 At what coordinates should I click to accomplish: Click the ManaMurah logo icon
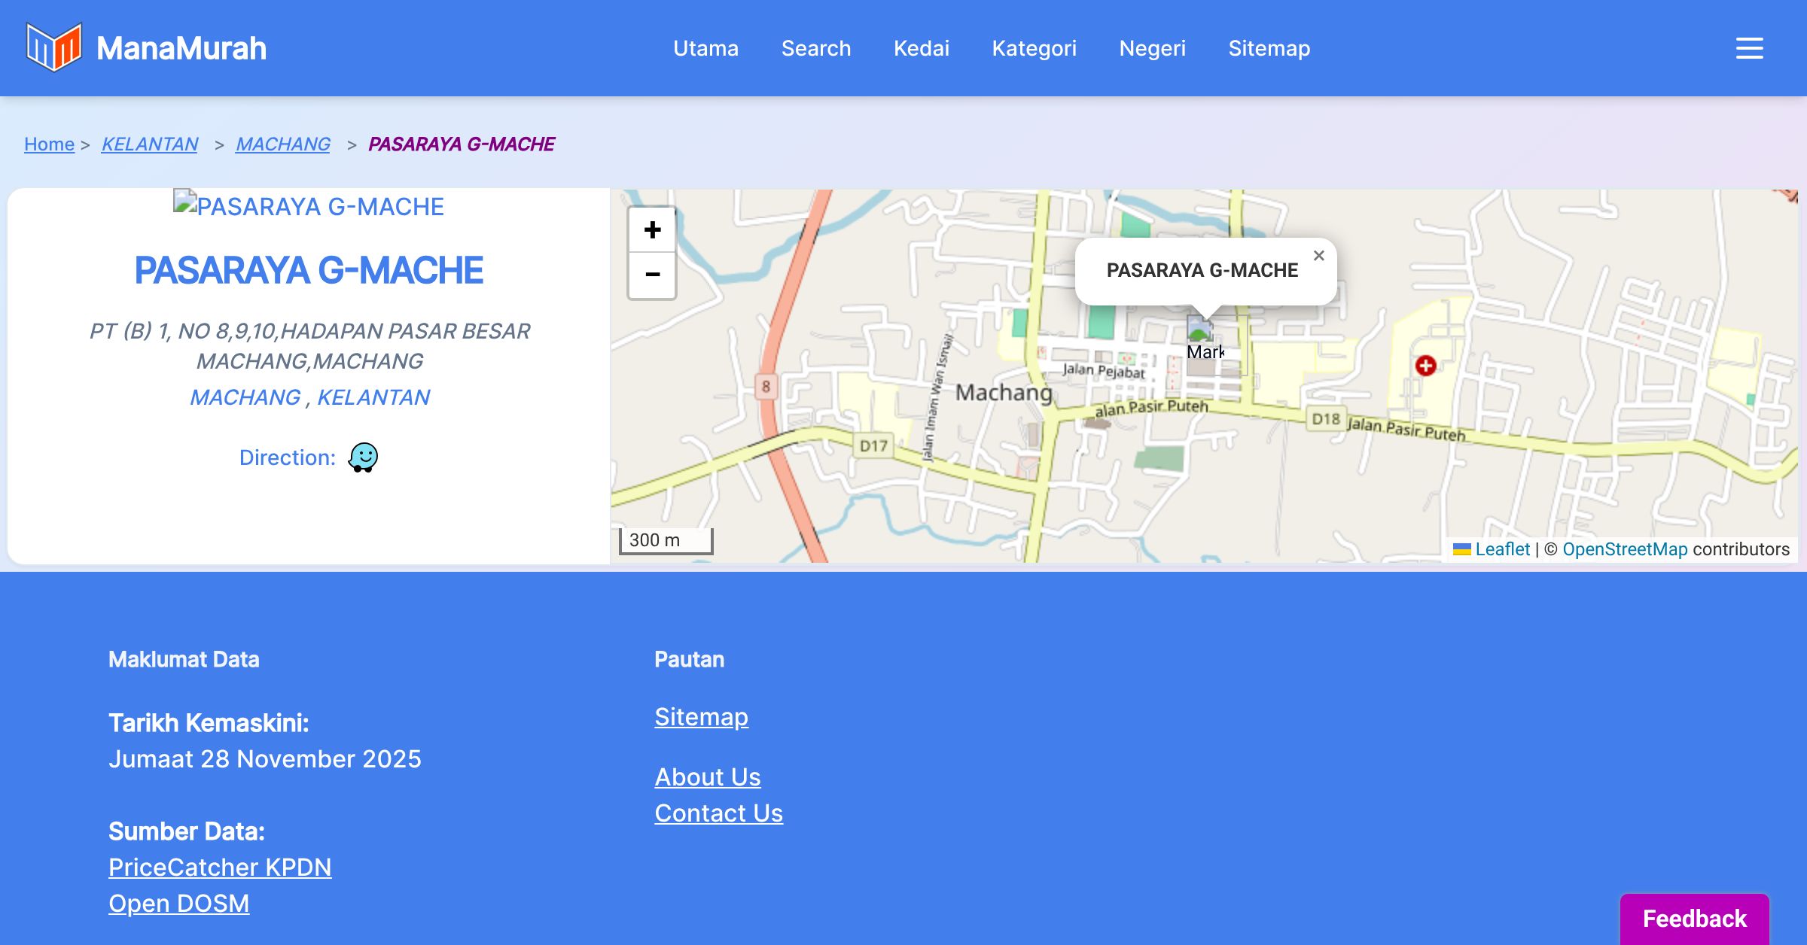tap(53, 47)
